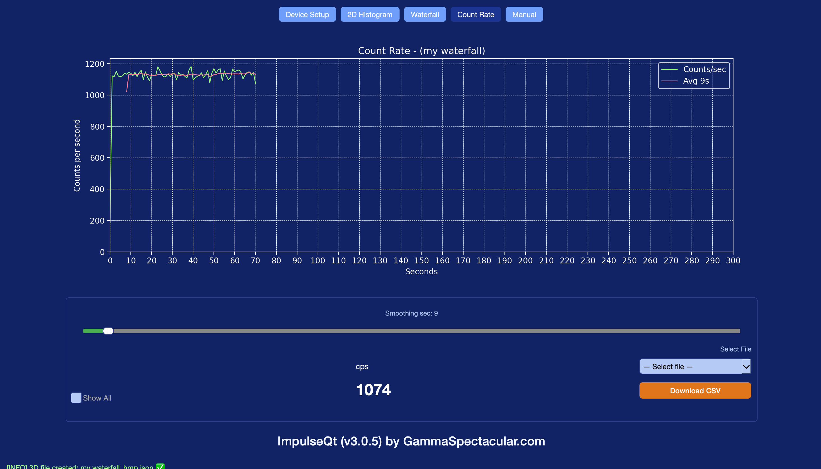The height and width of the screenshot is (469, 821).
Task: Click the Smoothing sec: 9 label
Action: click(x=411, y=313)
